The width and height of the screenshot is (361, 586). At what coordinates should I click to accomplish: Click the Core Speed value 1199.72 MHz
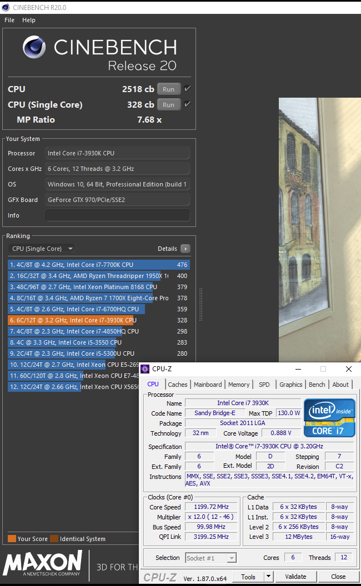pos(212,507)
